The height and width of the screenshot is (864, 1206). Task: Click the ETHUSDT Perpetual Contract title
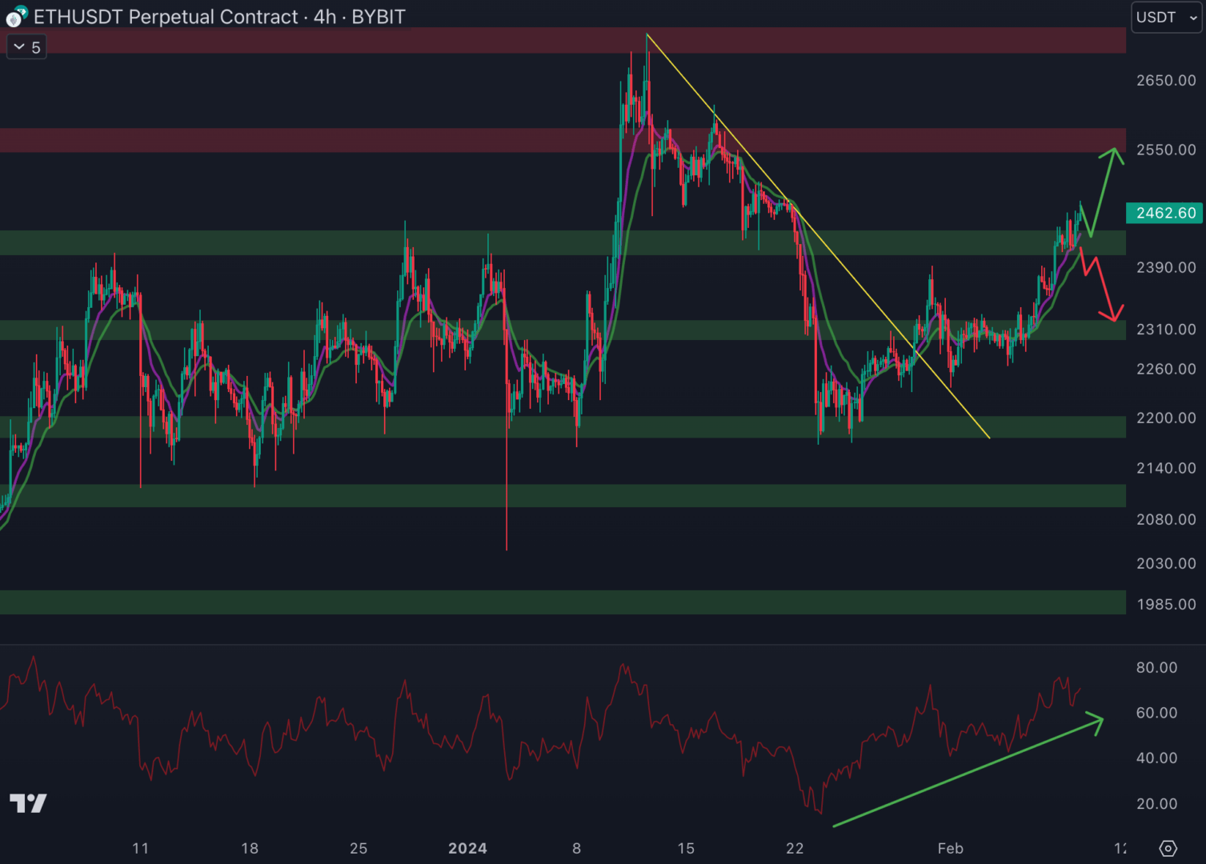point(166,17)
